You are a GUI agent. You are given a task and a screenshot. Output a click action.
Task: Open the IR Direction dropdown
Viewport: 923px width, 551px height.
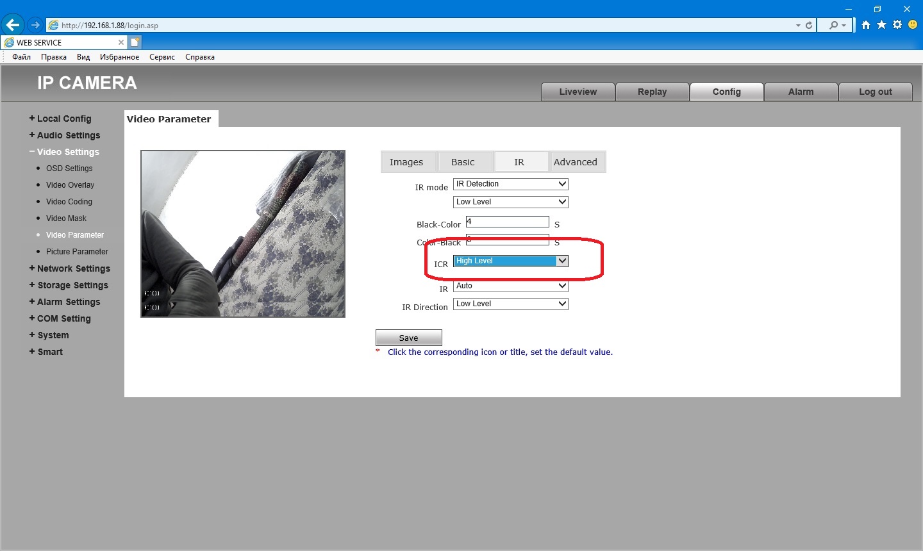(x=510, y=304)
